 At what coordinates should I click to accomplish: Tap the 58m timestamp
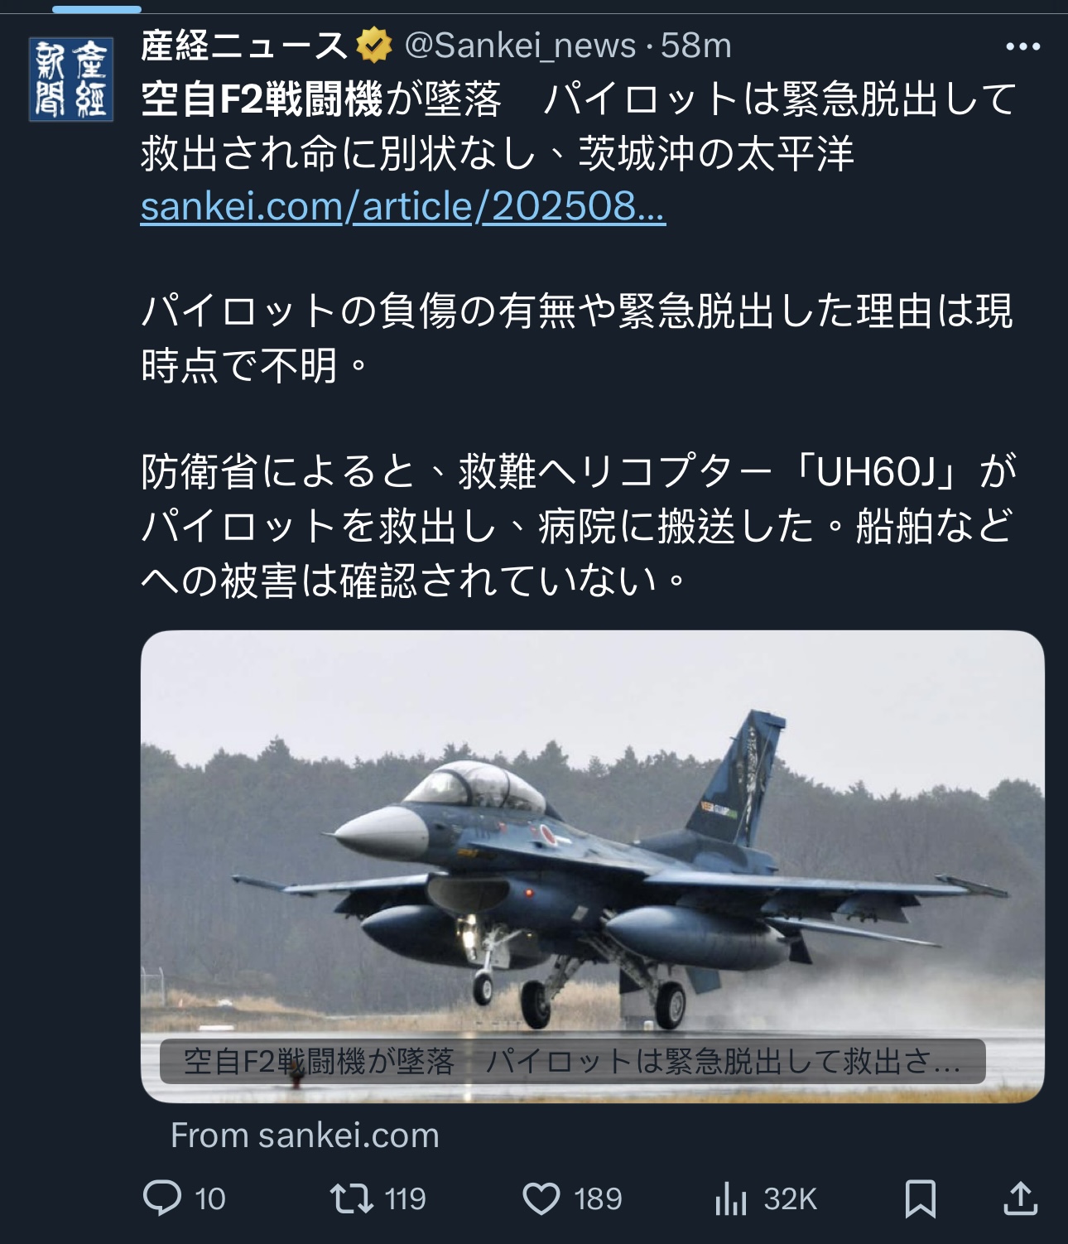pyautogui.click(x=696, y=46)
